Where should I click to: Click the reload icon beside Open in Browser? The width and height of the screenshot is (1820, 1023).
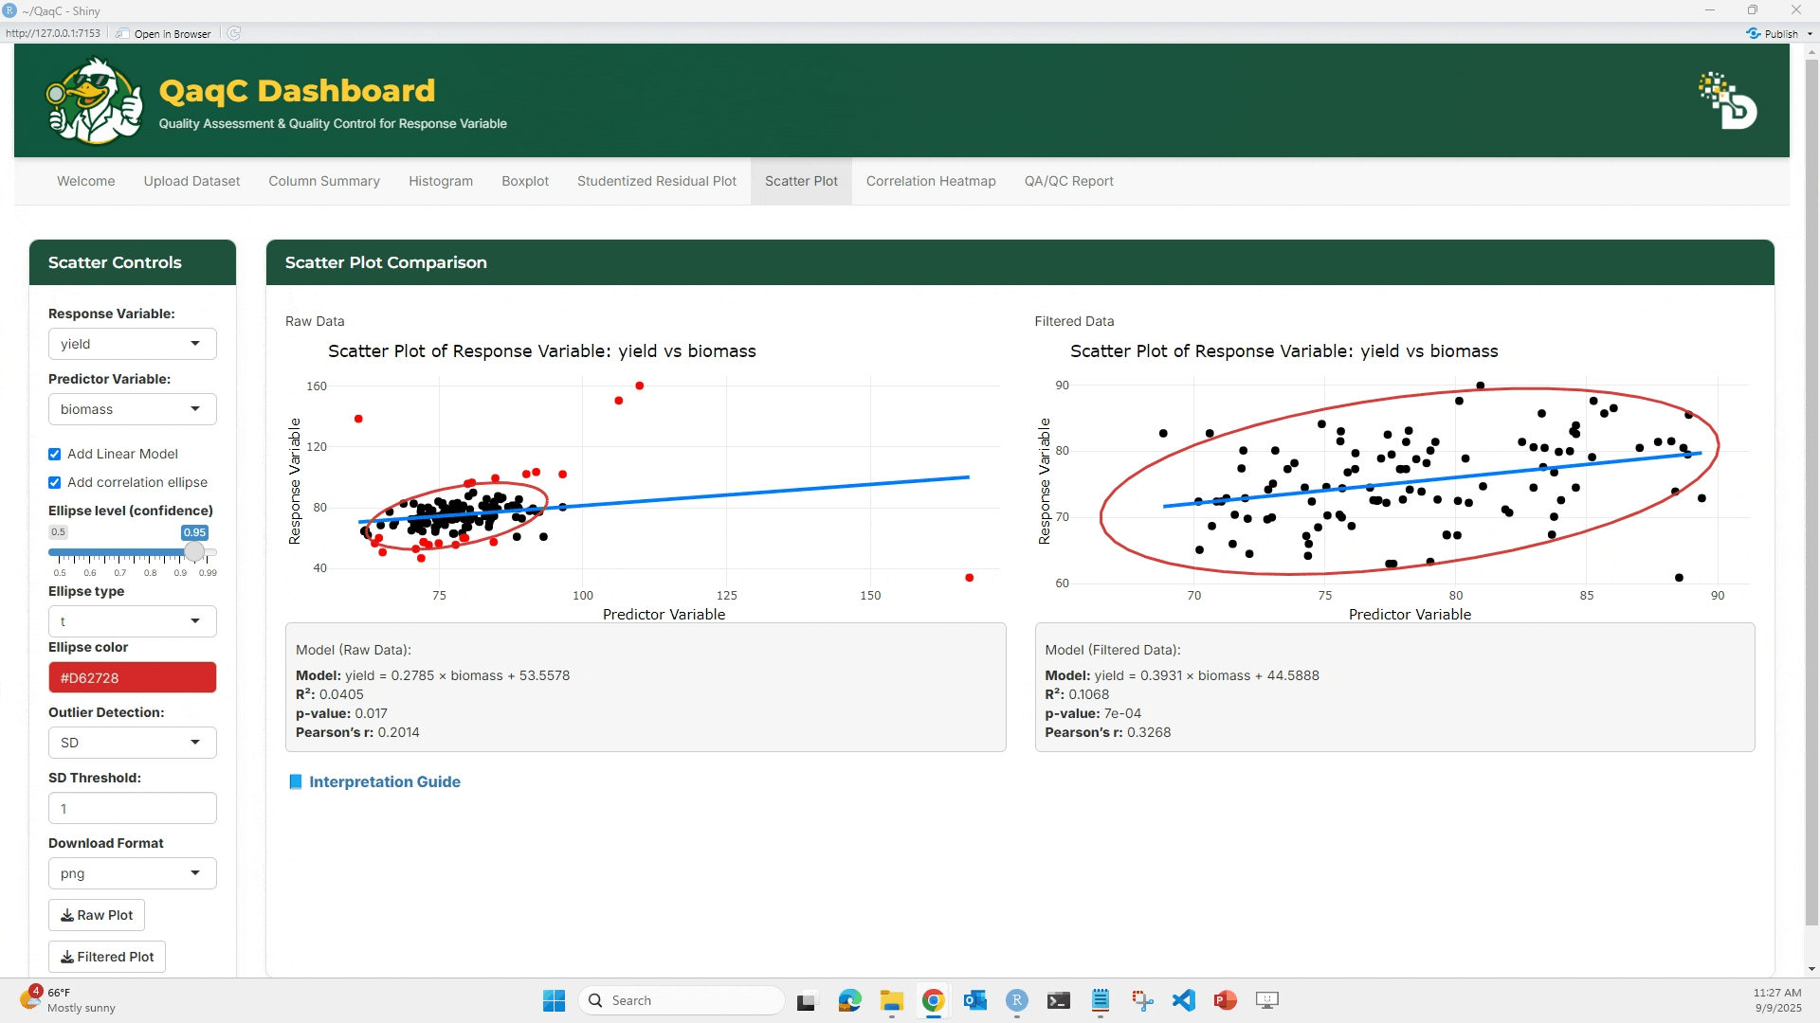pos(234,33)
